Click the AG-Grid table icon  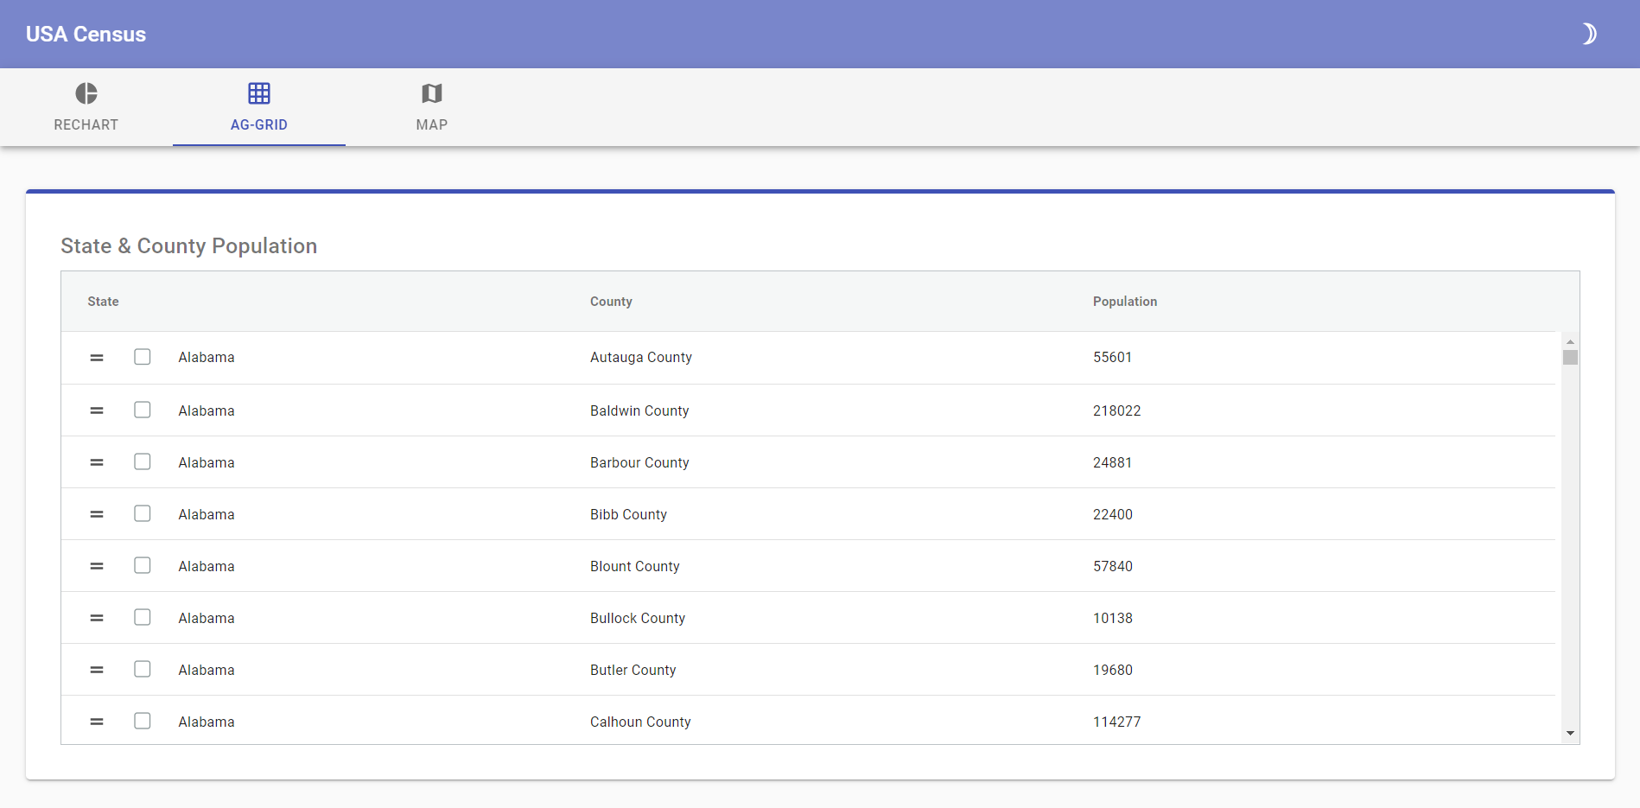point(259,93)
